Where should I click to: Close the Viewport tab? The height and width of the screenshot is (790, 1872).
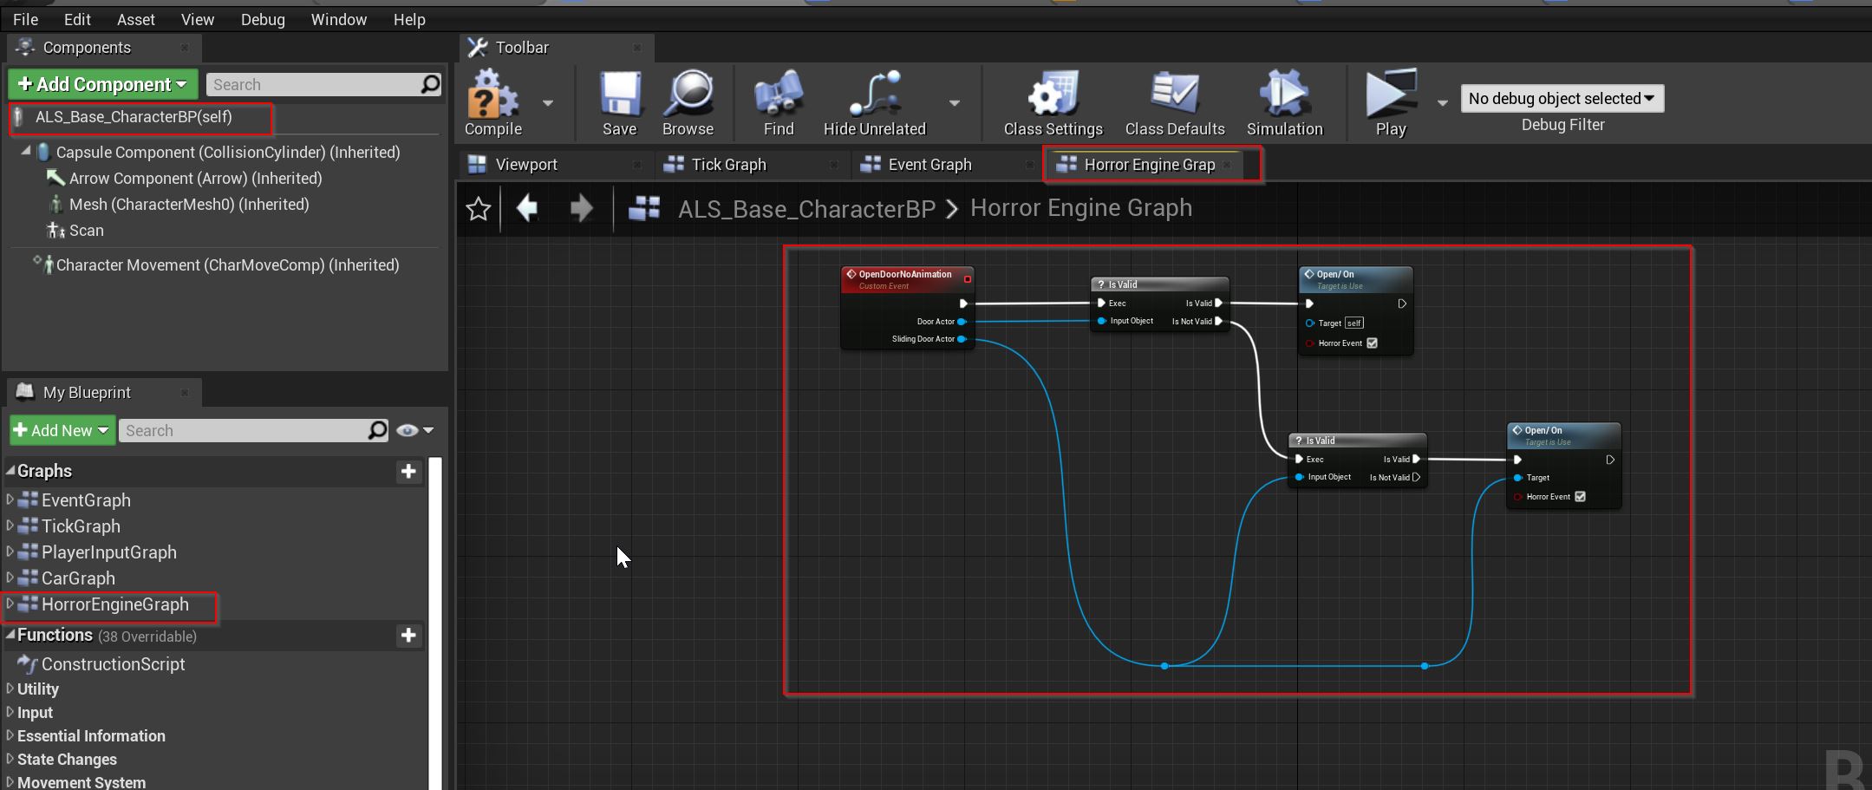[637, 165]
